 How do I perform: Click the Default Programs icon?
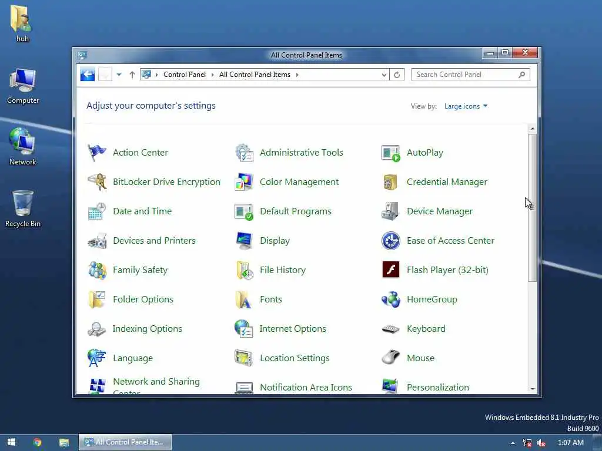244,211
